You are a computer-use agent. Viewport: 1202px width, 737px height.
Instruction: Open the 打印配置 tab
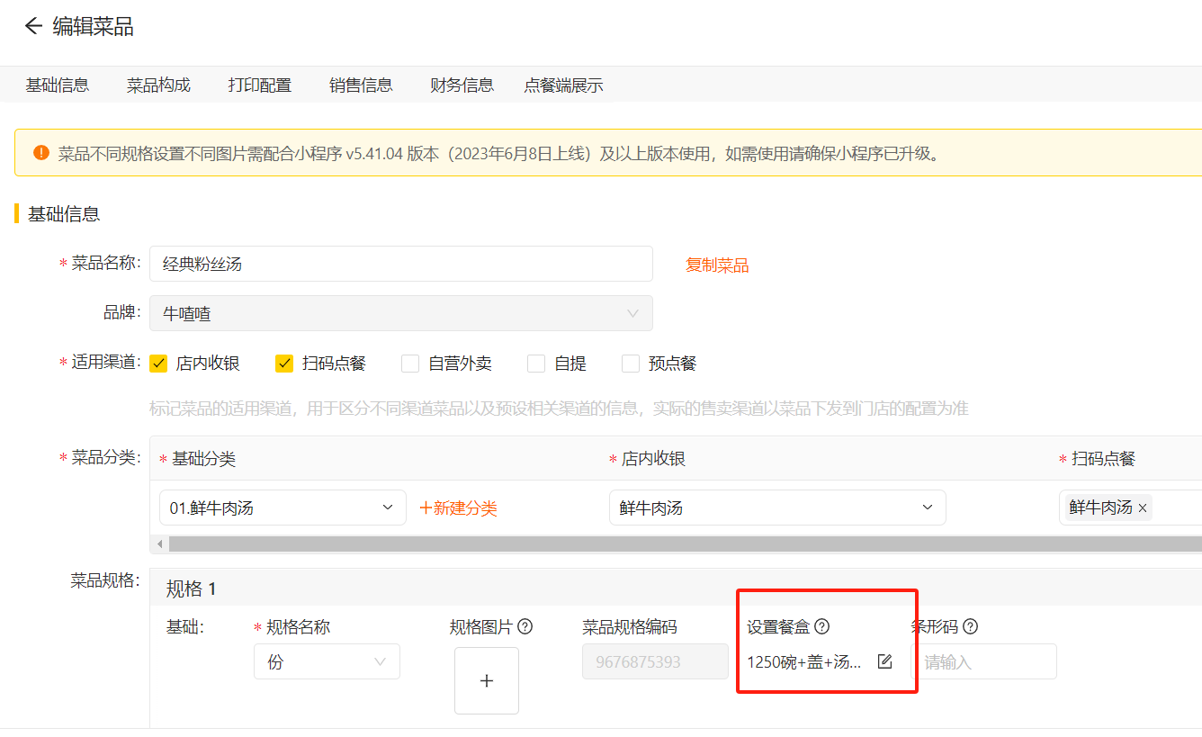coord(259,85)
